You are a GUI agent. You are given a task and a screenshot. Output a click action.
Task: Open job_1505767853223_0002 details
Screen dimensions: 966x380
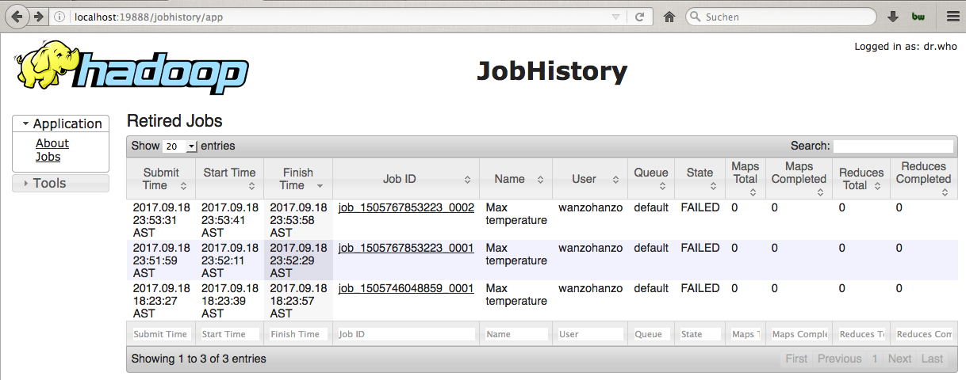(x=406, y=207)
